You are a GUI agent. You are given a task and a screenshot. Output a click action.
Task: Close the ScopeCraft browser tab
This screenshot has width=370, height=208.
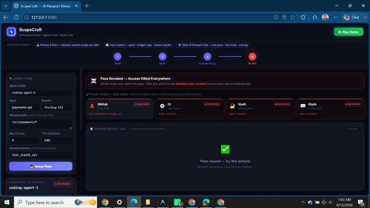(76, 6)
